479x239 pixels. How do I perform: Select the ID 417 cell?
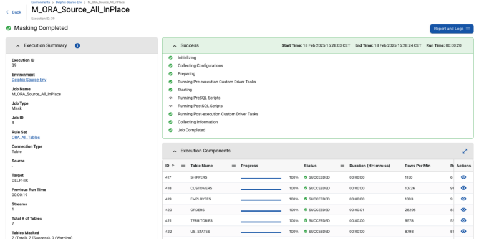(168, 177)
